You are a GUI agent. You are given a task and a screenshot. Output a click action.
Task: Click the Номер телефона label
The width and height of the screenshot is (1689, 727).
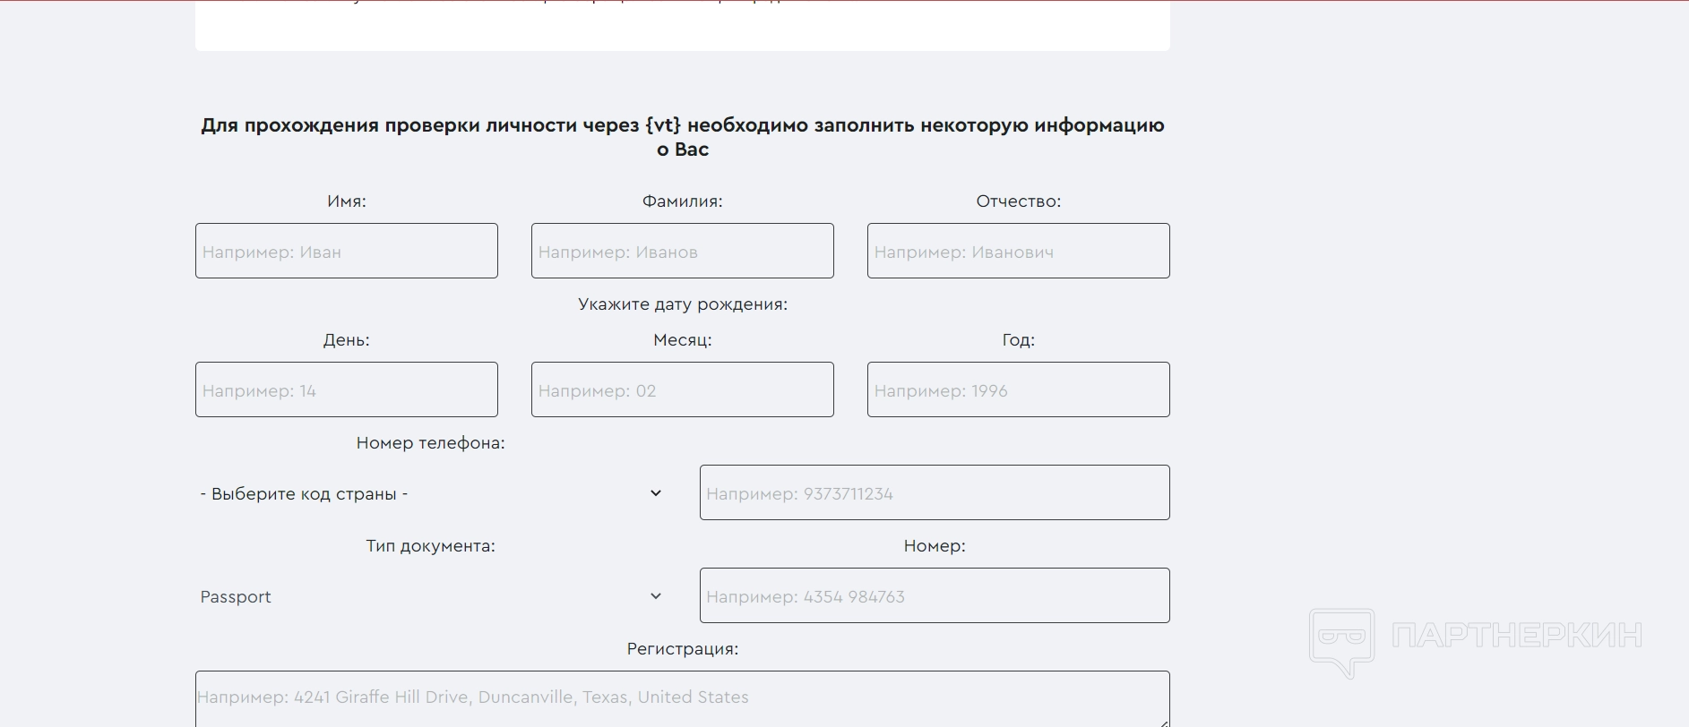pyautogui.click(x=430, y=443)
